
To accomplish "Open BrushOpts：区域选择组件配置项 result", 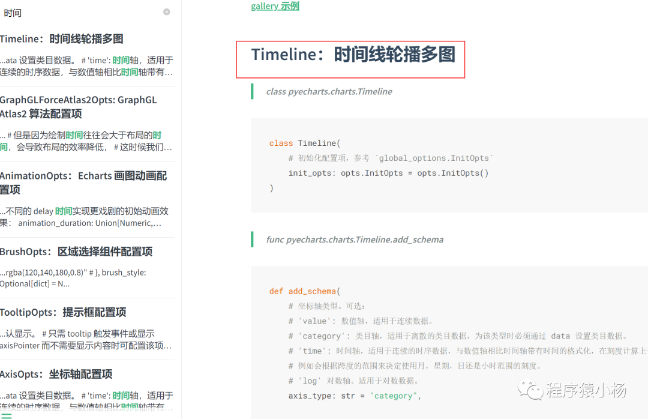I will pos(76,252).
